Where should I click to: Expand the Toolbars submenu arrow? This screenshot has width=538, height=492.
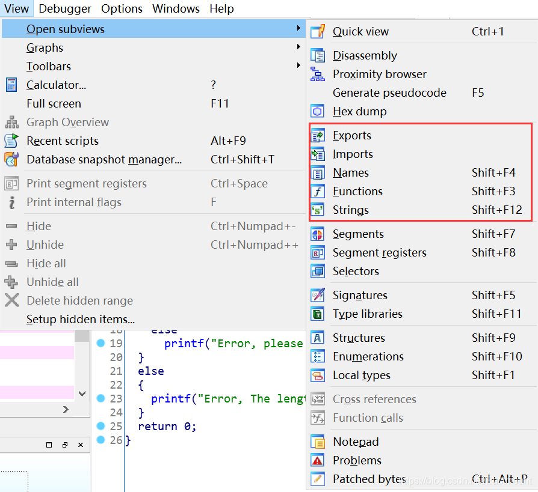pyautogui.click(x=298, y=65)
